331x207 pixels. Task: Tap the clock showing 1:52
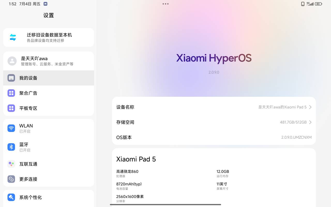coord(13,4)
